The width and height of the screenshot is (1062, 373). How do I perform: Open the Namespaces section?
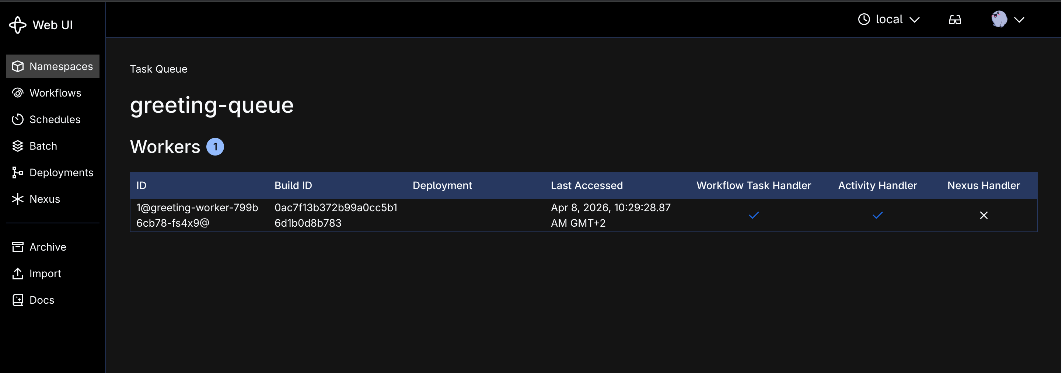tap(52, 66)
